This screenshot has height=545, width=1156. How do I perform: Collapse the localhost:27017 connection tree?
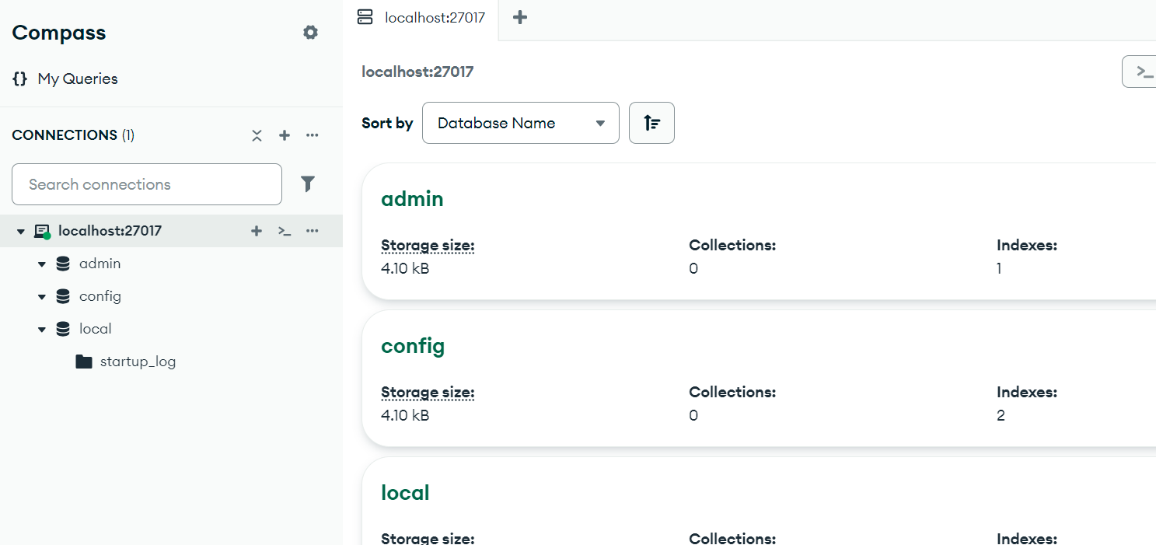21,232
